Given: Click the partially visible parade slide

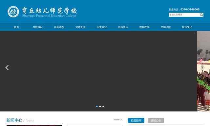Looking at the screenshot, I should click(x=203, y=71).
